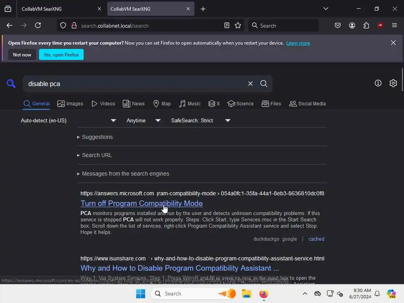Switch to Science search category
The height and width of the screenshot is (303, 404).
pos(240,104)
